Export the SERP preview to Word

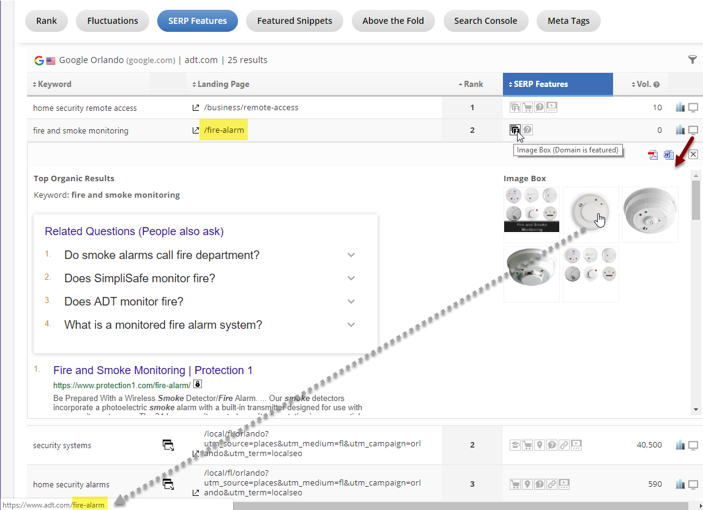click(669, 154)
